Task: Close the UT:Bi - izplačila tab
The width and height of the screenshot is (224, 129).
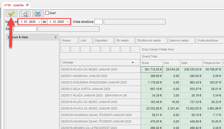Action: coord(27,5)
